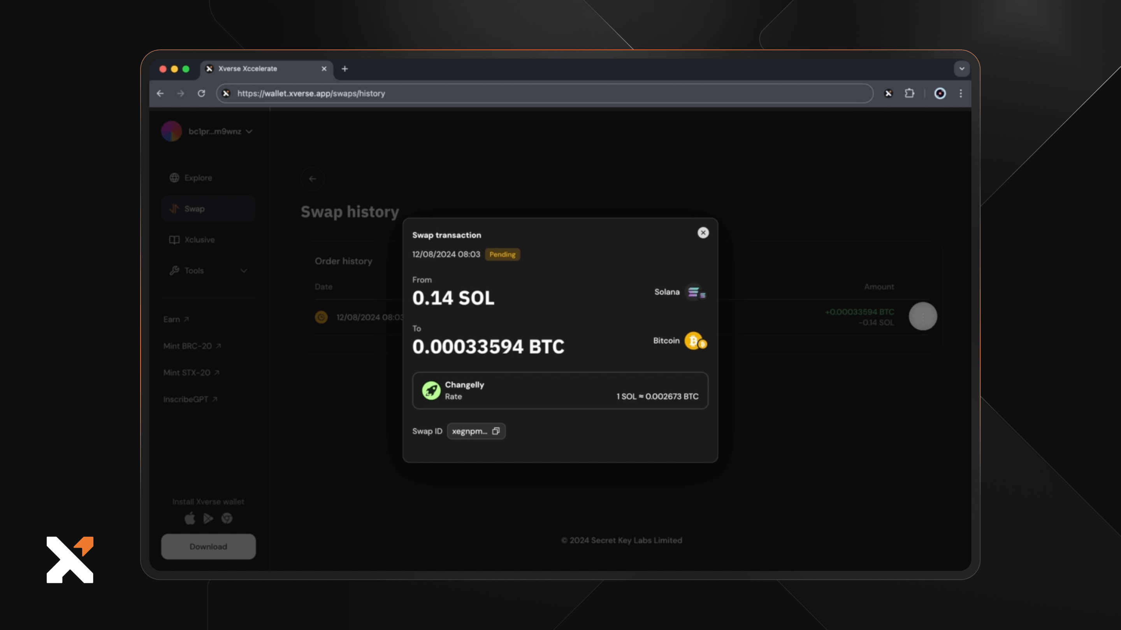Open the Earn external link
Image resolution: width=1121 pixels, height=630 pixels.
[176, 320]
